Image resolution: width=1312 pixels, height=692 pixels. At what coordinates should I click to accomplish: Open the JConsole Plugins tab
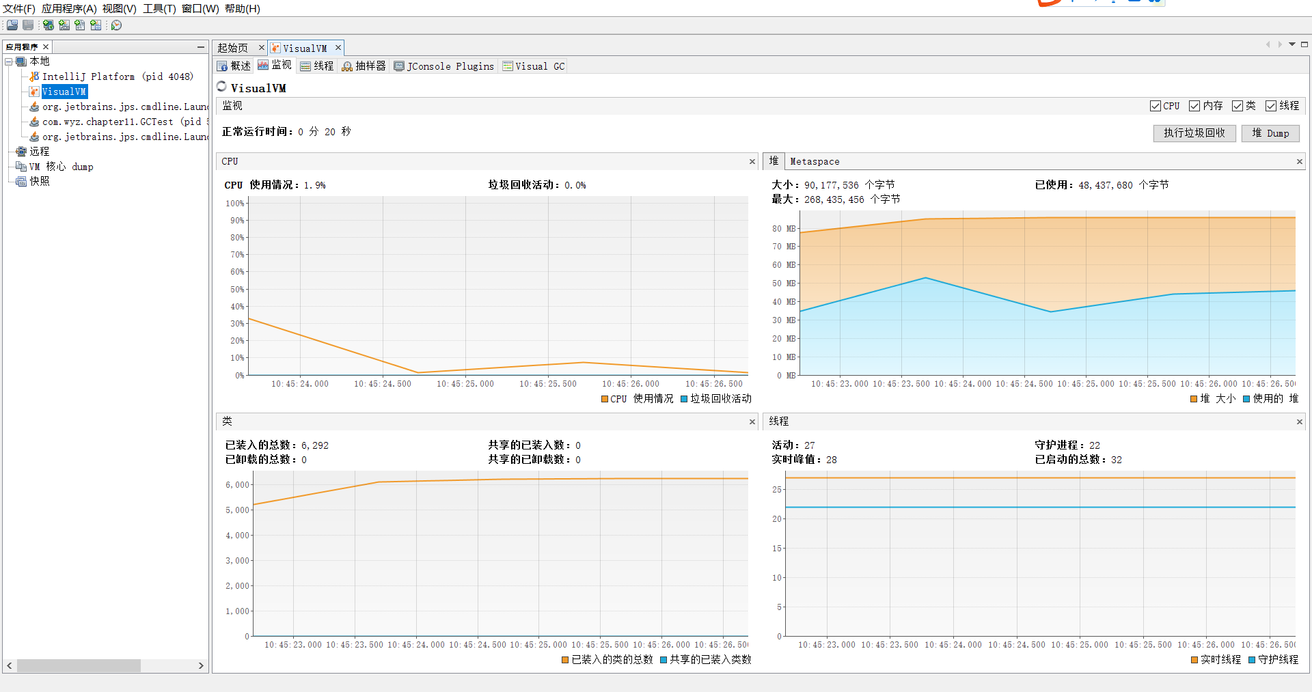(444, 66)
